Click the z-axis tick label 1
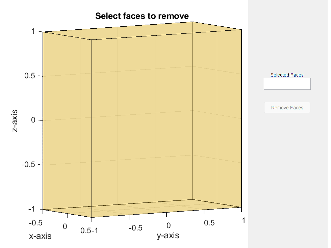 click(x=33, y=31)
